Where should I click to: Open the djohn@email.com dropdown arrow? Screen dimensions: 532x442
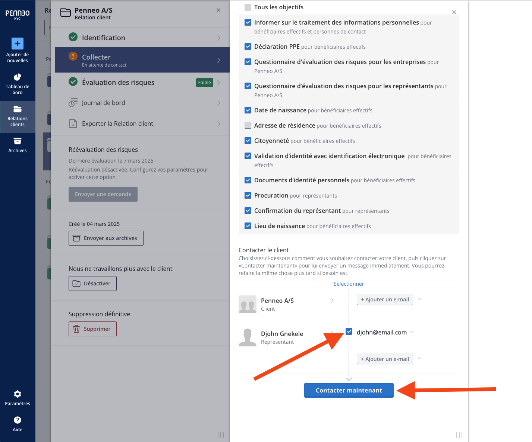(x=412, y=332)
